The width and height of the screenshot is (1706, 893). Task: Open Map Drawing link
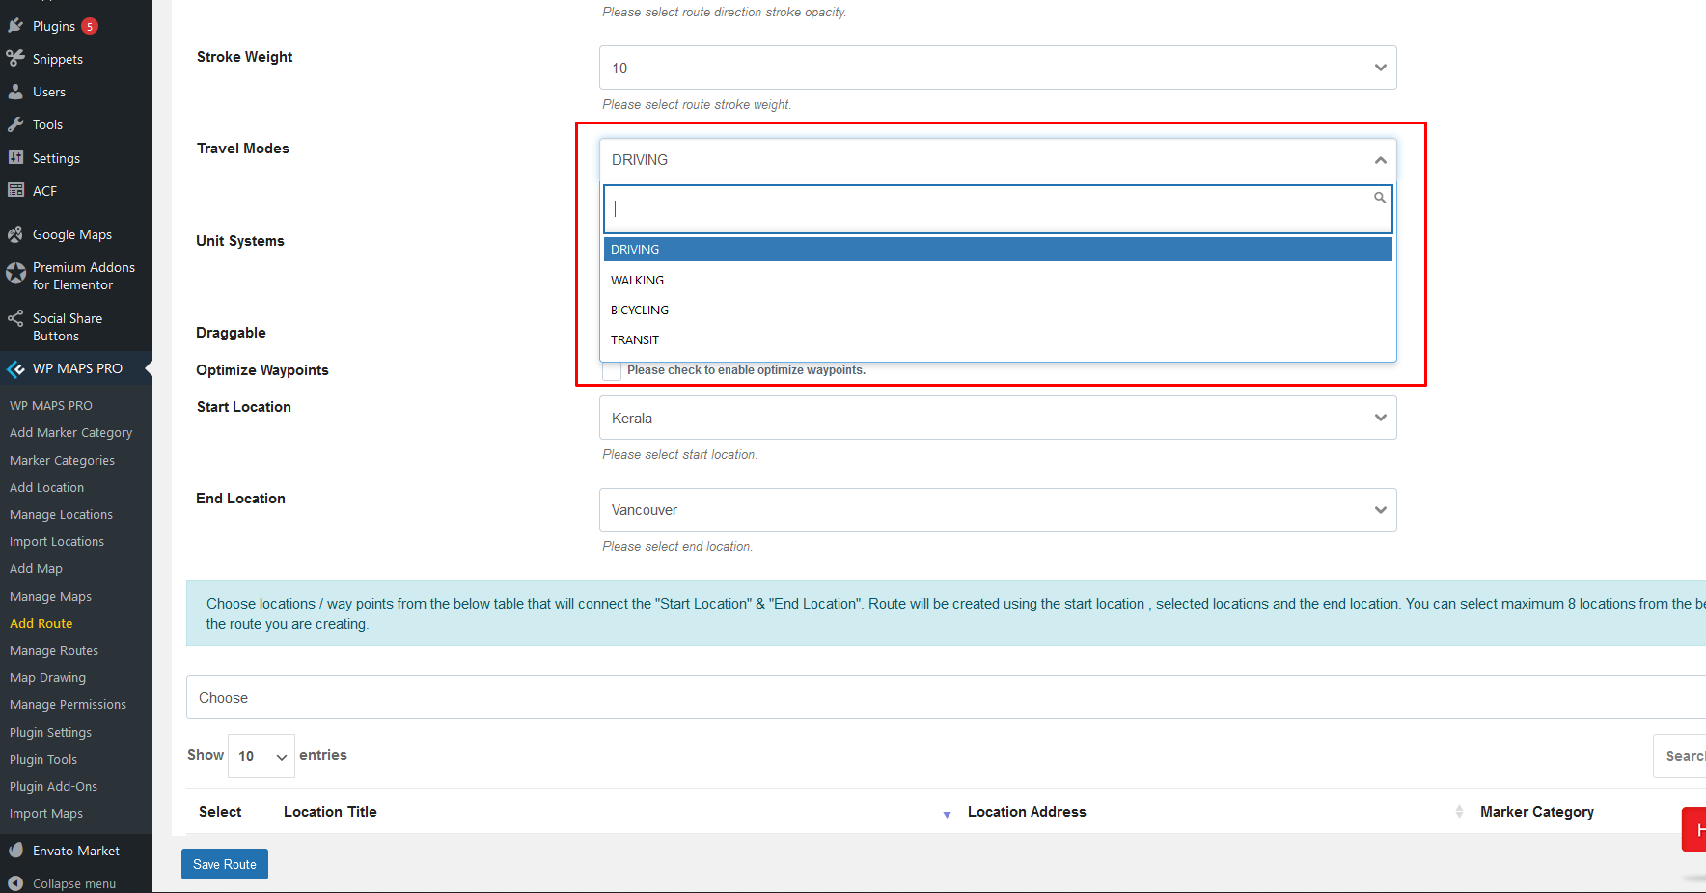[47, 677]
